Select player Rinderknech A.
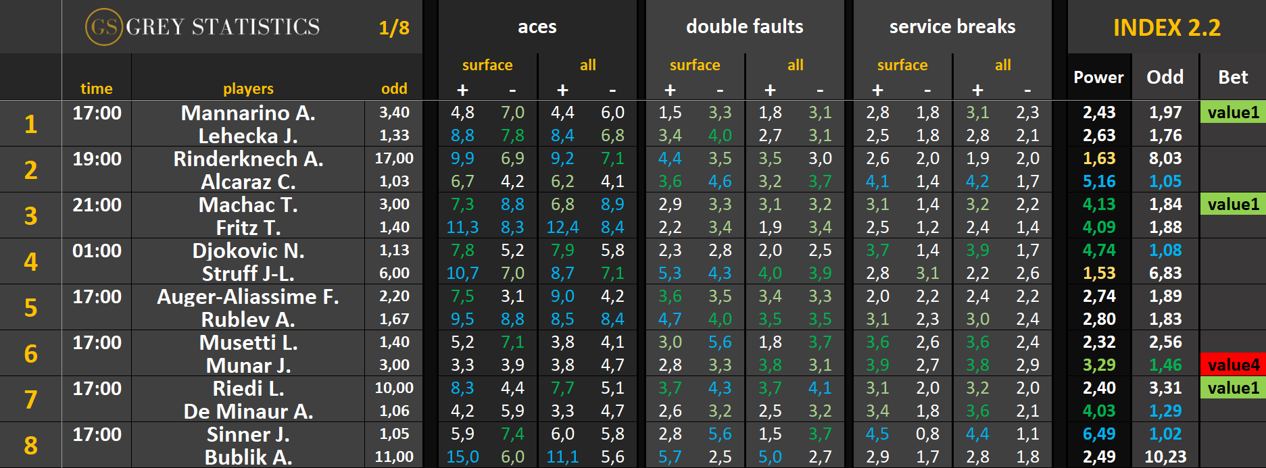This screenshot has height=468, width=1266. point(248,159)
